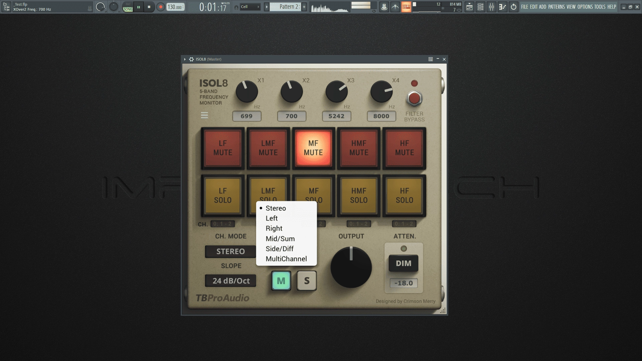This screenshot has height=361, width=642.
Task: Toggle the HMF SOLO button
Action: pos(359,196)
